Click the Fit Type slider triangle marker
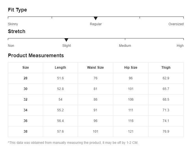 pyautogui.click(x=95, y=19)
